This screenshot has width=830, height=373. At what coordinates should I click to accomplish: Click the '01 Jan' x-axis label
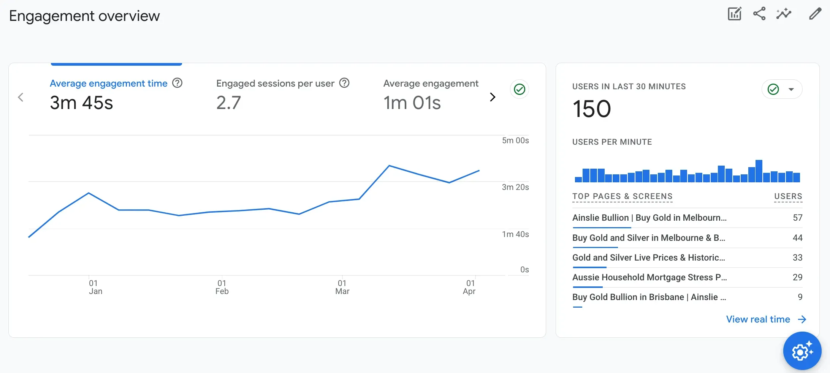pos(95,287)
